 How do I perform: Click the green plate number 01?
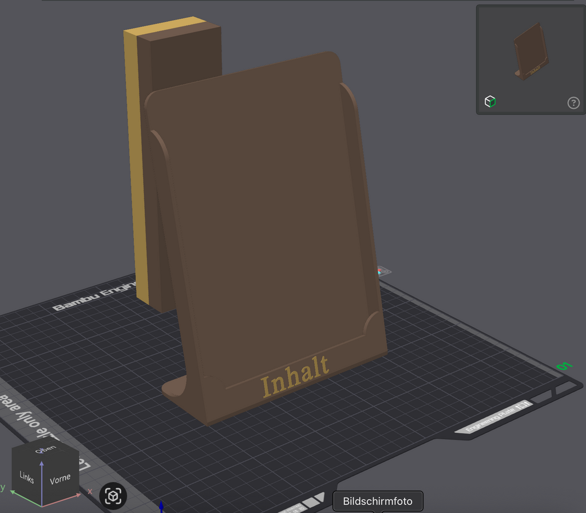(x=564, y=366)
